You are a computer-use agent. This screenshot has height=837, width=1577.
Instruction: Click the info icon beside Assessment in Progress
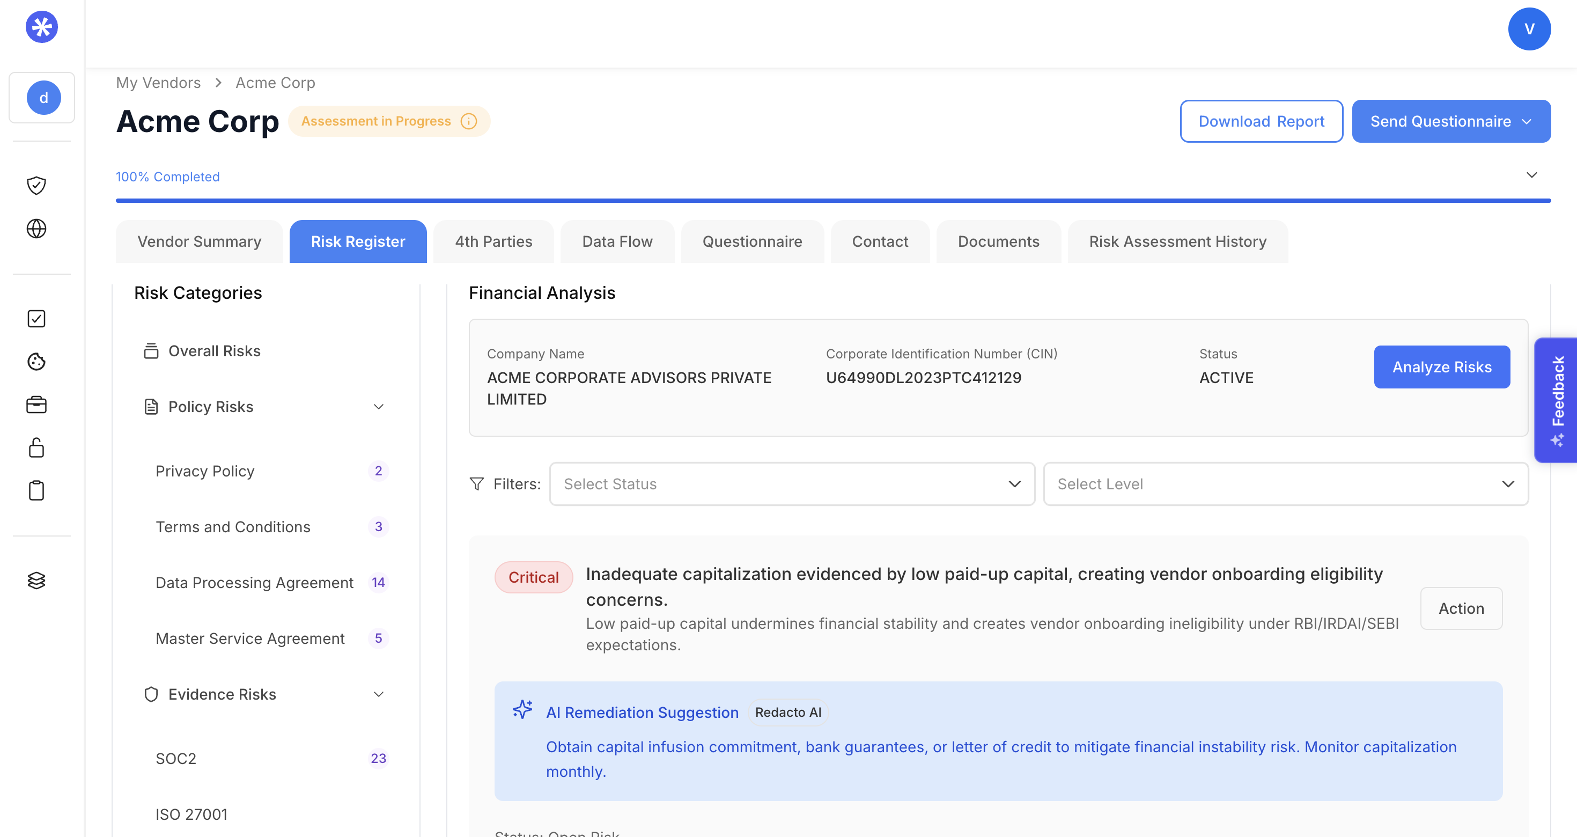[x=468, y=121]
